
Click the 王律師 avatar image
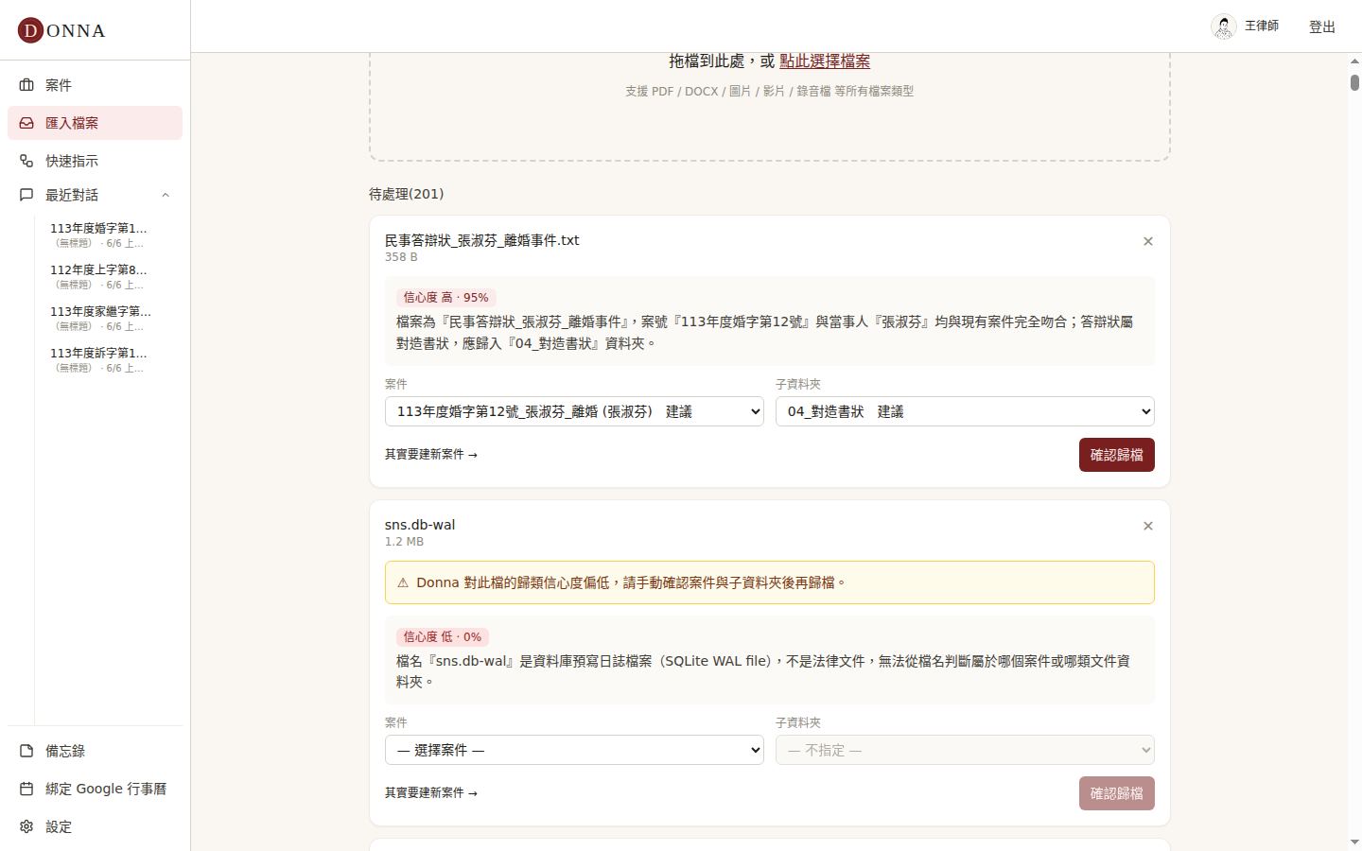[1224, 26]
